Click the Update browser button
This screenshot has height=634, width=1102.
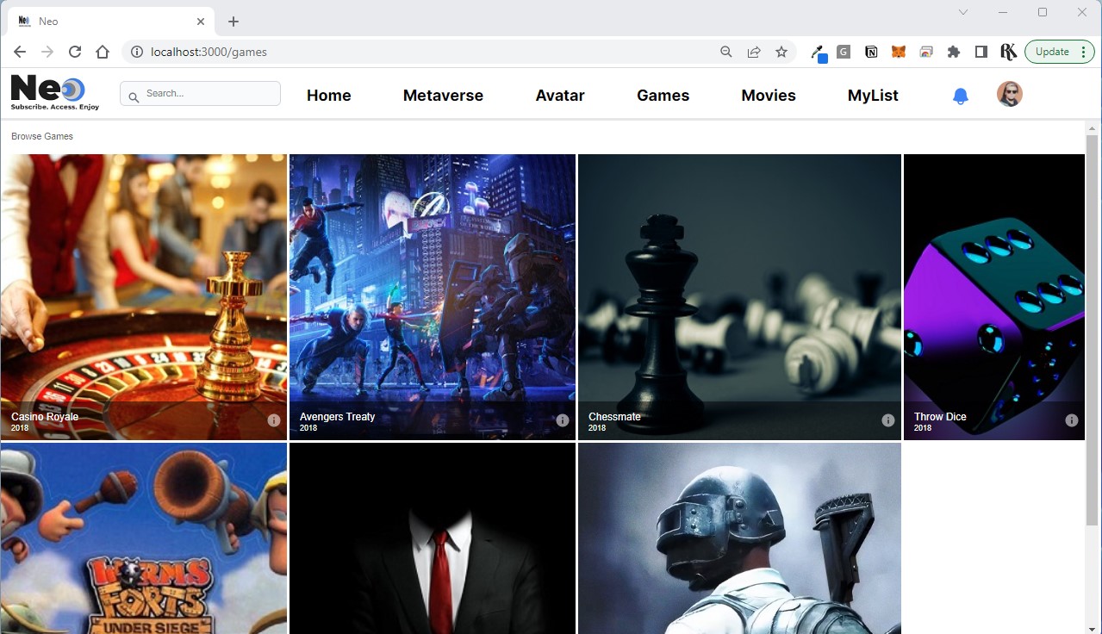pyautogui.click(x=1059, y=52)
